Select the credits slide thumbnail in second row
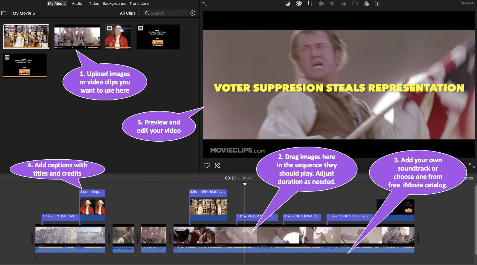Viewport: 477px width, 265px height. click(25, 66)
